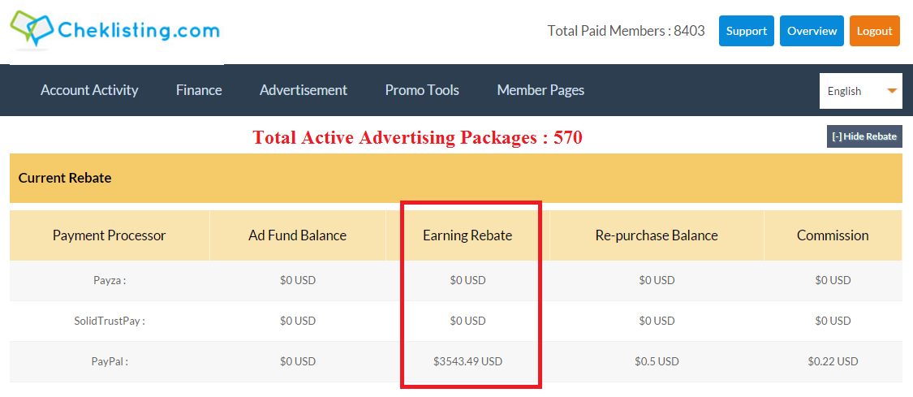Click the orange language dropdown arrow

tap(893, 91)
